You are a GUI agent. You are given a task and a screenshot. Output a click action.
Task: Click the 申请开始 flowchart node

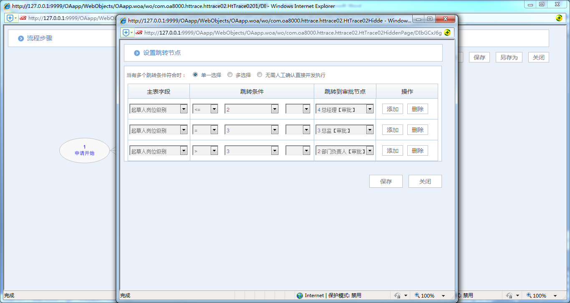point(84,150)
